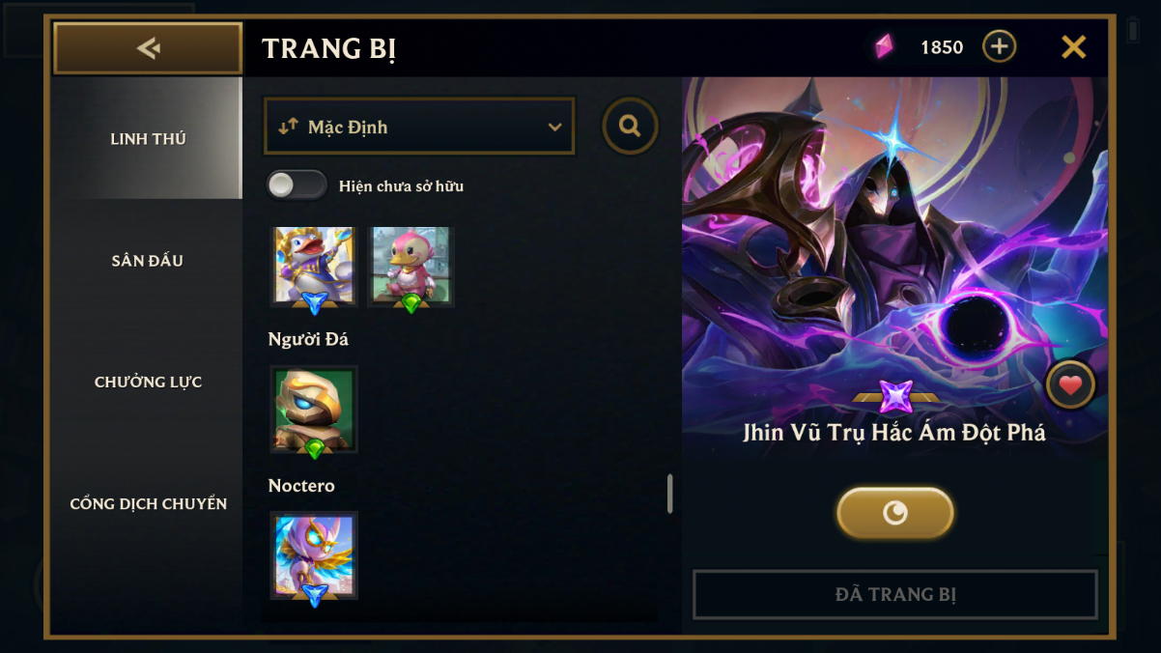The image size is (1161, 653).
Task: Open the Mặc Định sort dropdown
Action: point(419,127)
